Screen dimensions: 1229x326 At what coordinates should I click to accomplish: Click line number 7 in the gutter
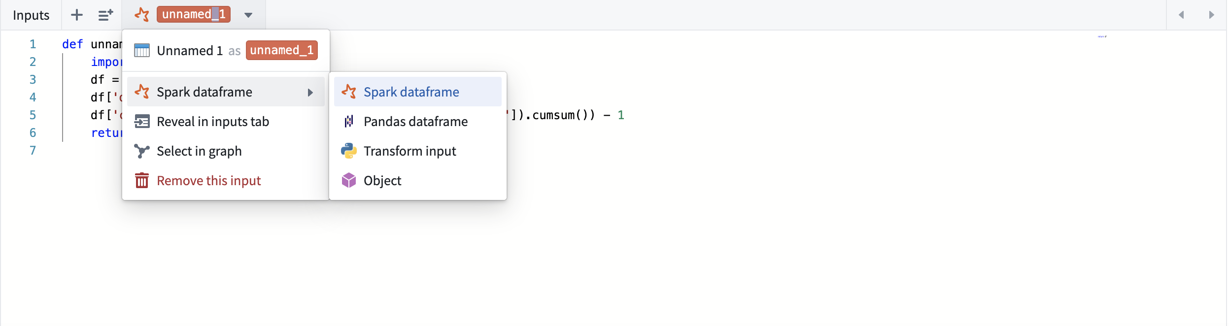pyautogui.click(x=33, y=151)
